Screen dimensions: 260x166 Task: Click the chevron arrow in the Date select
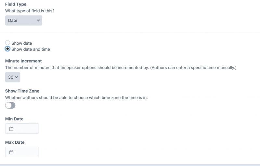38,20
